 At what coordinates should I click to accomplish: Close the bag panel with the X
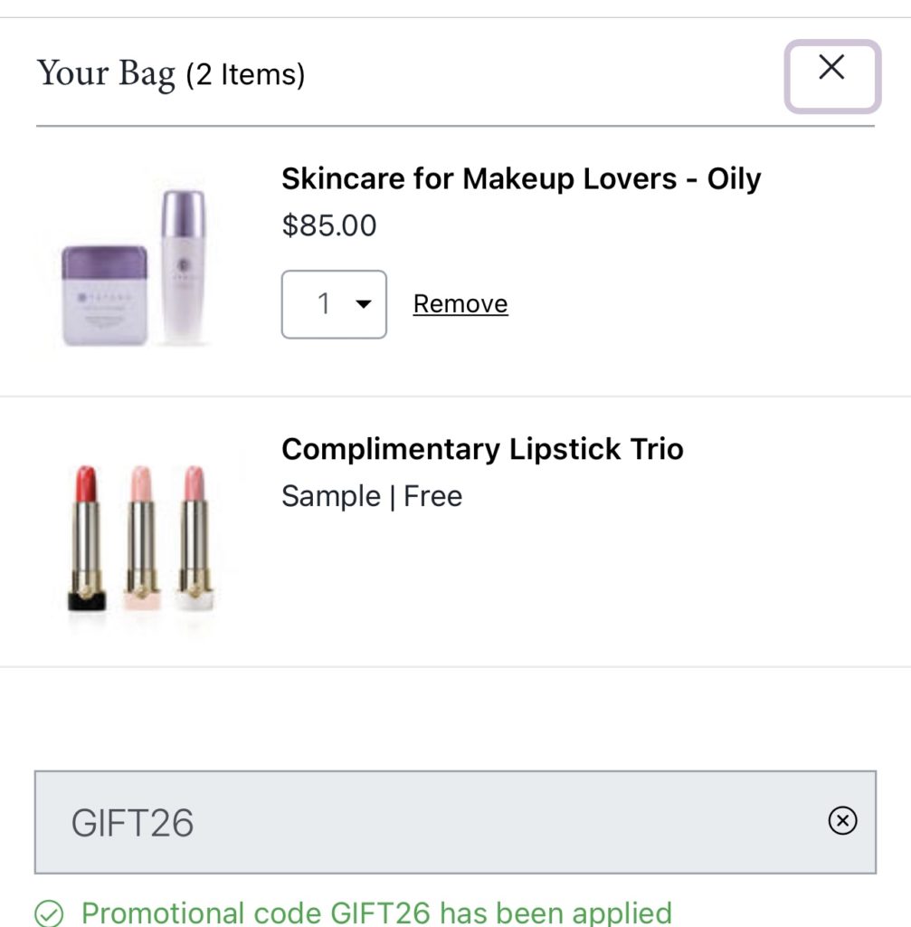pos(831,76)
